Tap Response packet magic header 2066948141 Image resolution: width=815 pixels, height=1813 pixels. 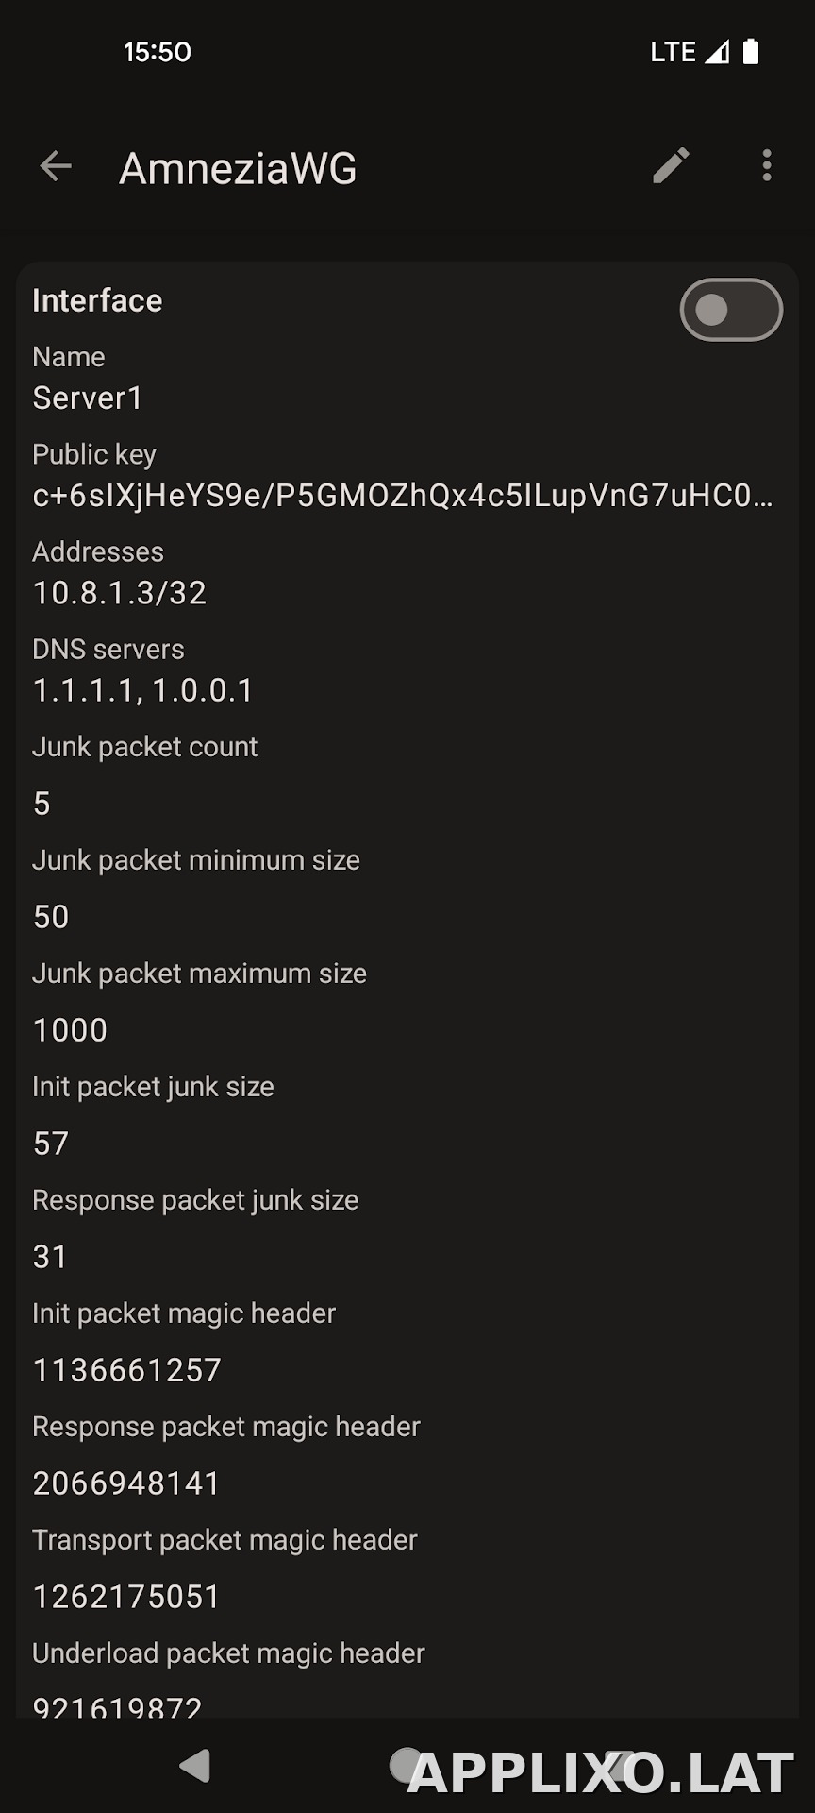click(126, 1483)
